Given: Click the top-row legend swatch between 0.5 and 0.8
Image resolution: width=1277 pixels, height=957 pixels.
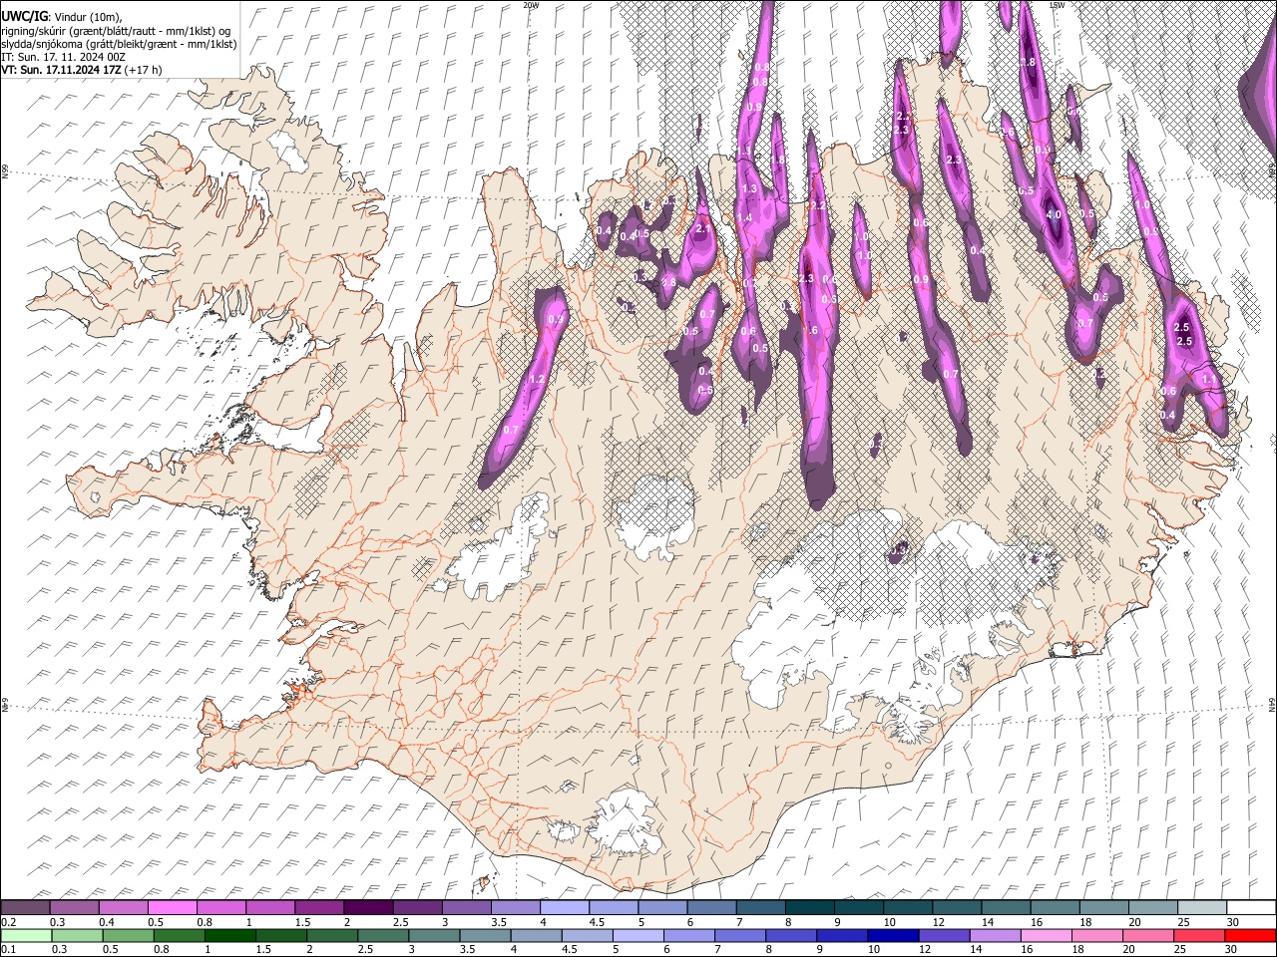Looking at the screenshot, I should tap(172, 907).
